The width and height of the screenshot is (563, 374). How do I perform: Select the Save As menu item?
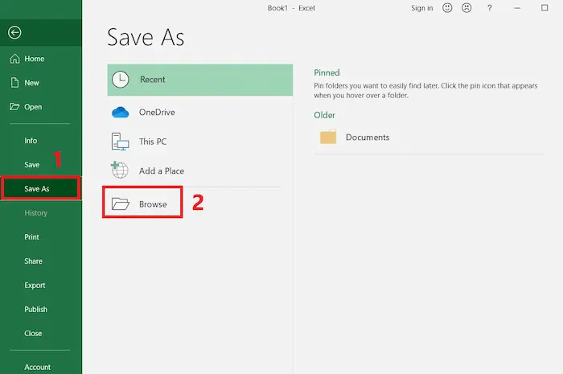(x=41, y=188)
